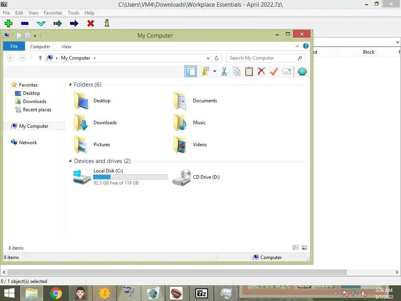Click the red X Delete icon in 7-Zip toolbar
The width and height of the screenshot is (401, 301).
click(x=90, y=23)
